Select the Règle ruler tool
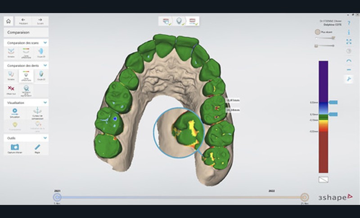 tap(38, 148)
